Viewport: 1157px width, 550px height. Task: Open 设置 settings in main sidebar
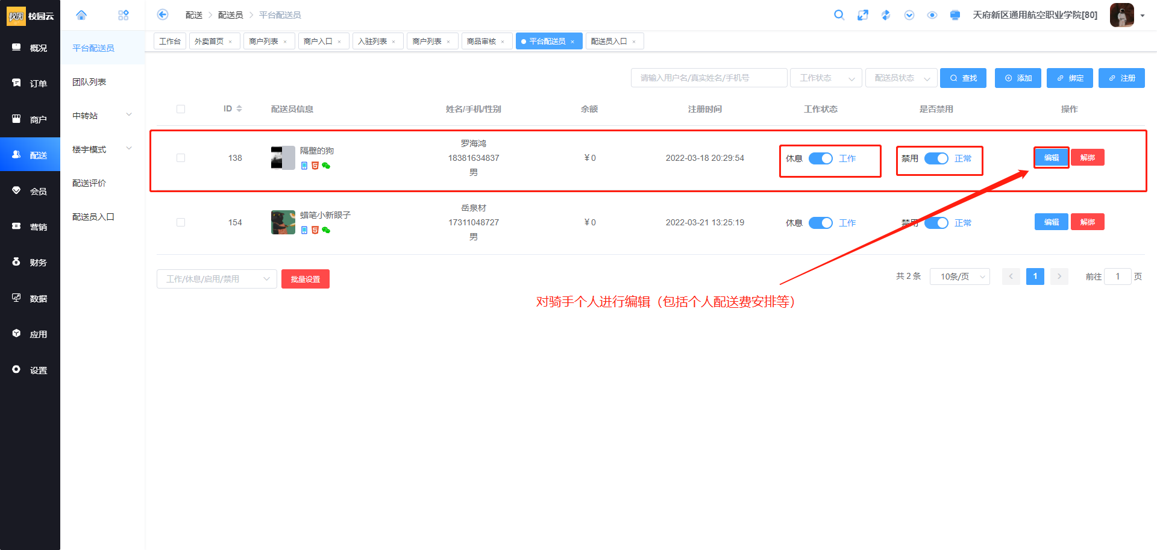(x=30, y=370)
